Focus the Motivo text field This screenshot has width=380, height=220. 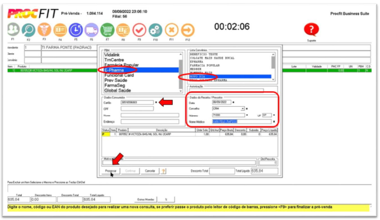[x=179, y=163]
